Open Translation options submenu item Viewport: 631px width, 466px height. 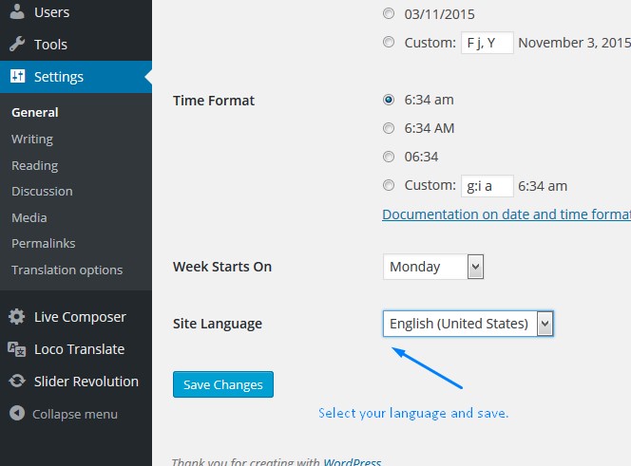pos(67,270)
